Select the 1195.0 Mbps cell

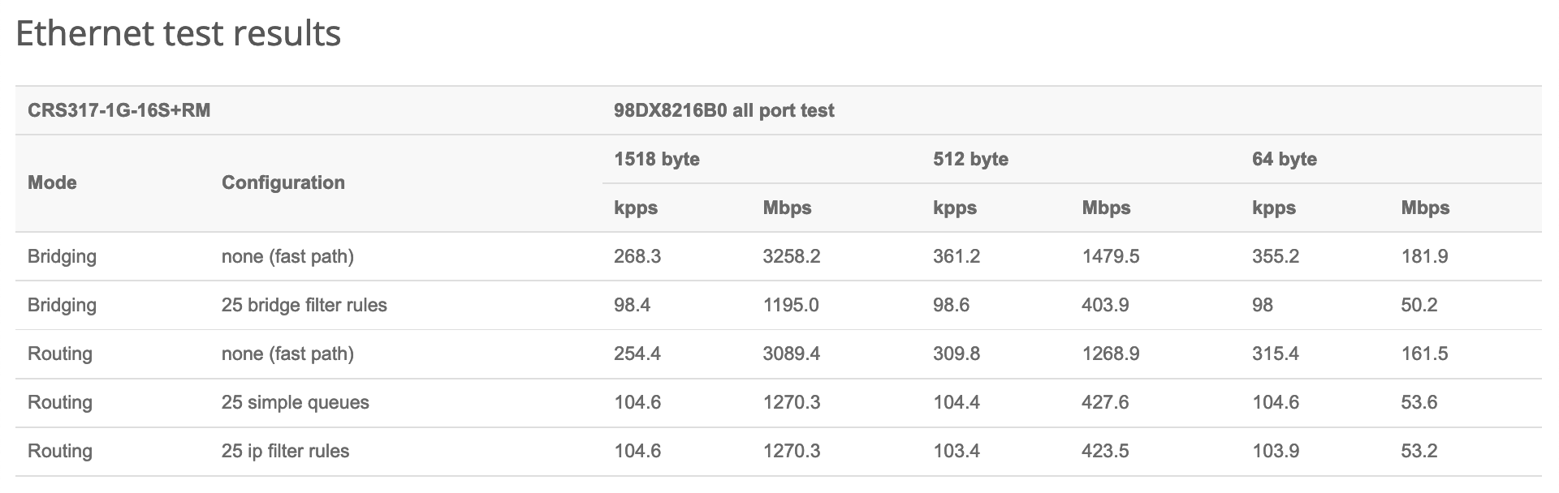click(x=790, y=306)
